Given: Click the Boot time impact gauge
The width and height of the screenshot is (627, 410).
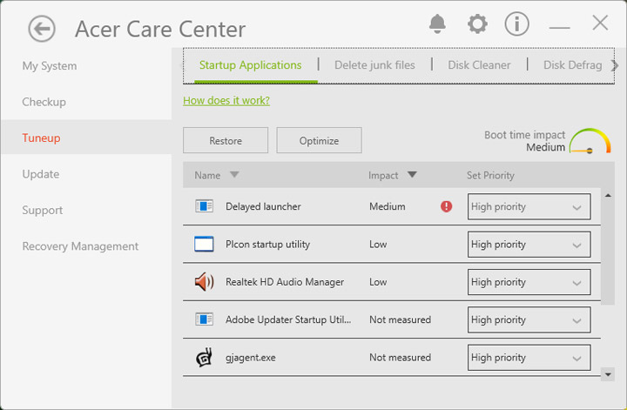Looking at the screenshot, I should pos(590,142).
